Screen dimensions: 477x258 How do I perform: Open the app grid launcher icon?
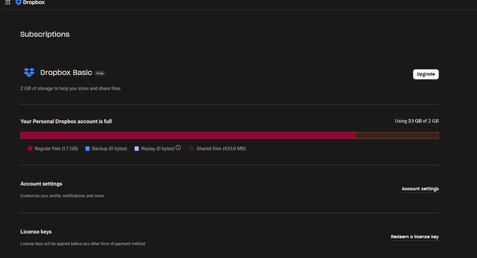(x=7, y=3)
